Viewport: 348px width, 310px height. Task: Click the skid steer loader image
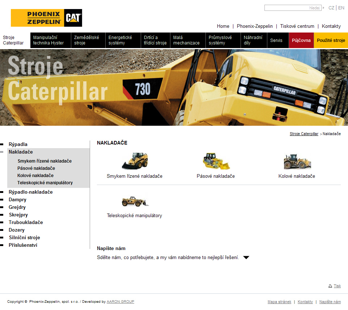(135, 161)
